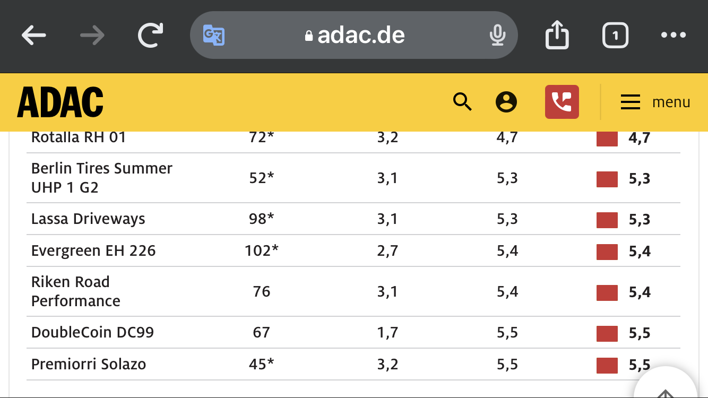Select the Evergreen EH 226 tire name

(x=93, y=250)
